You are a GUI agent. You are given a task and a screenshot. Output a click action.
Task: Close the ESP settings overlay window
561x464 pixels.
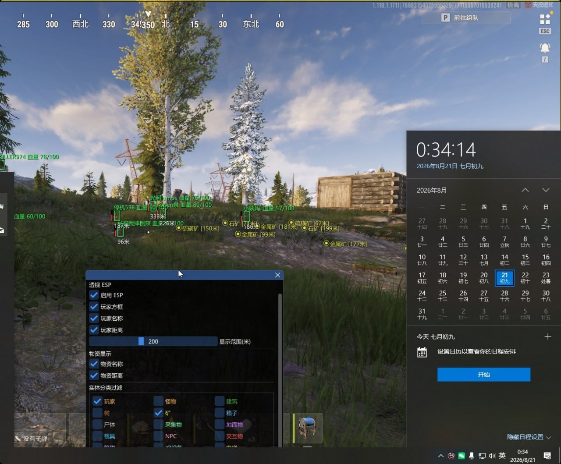tap(277, 275)
